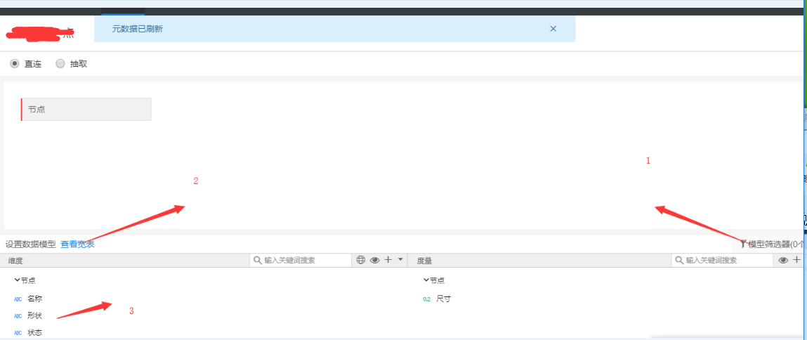Click the dimension keyword search field
This screenshot has height=340, width=807.
point(301,261)
